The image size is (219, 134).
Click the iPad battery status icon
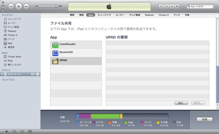coord(33,74)
